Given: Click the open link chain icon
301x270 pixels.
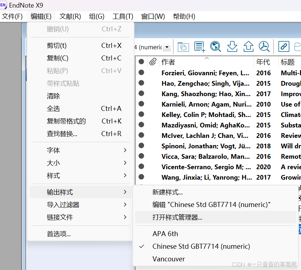Looking at the screenshot, I should 284,46.
